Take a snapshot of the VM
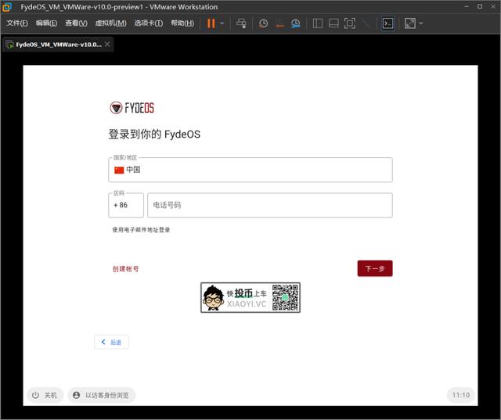The width and height of the screenshot is (501, 420). (x=263, y=23)
